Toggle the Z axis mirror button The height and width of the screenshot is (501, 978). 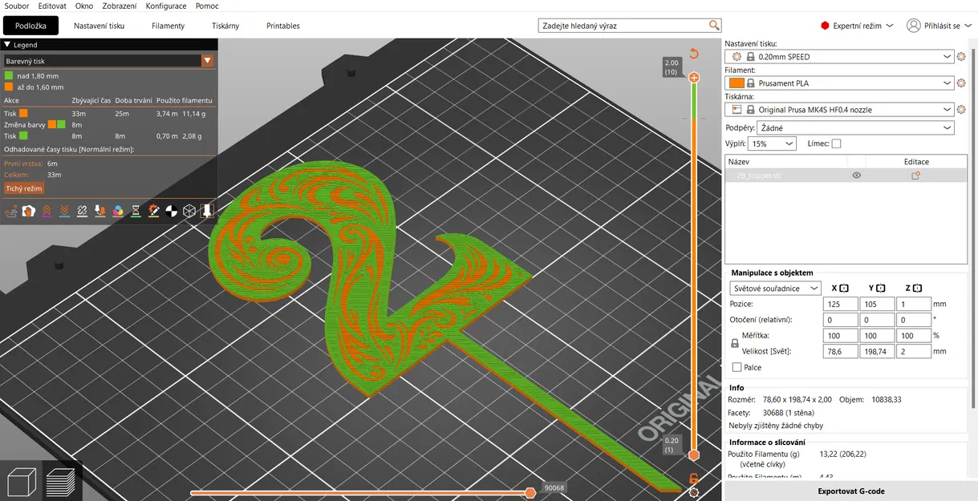(x=918, y=289)
